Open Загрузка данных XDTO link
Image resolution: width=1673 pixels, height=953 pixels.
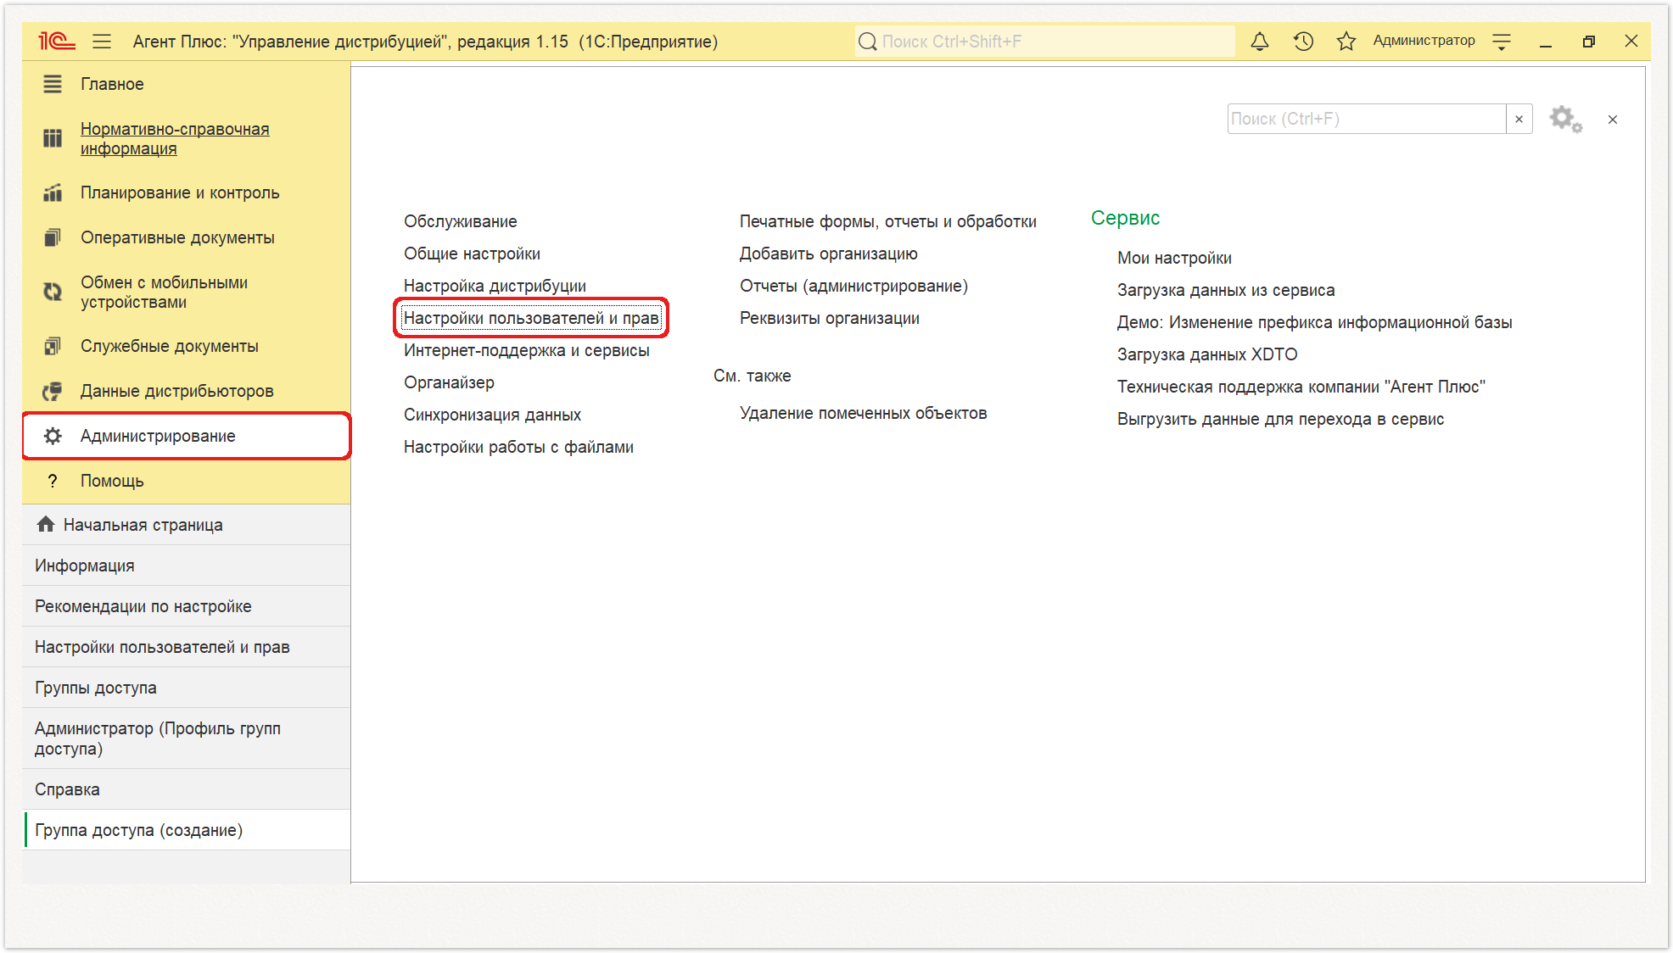[x=1207, y=354]
